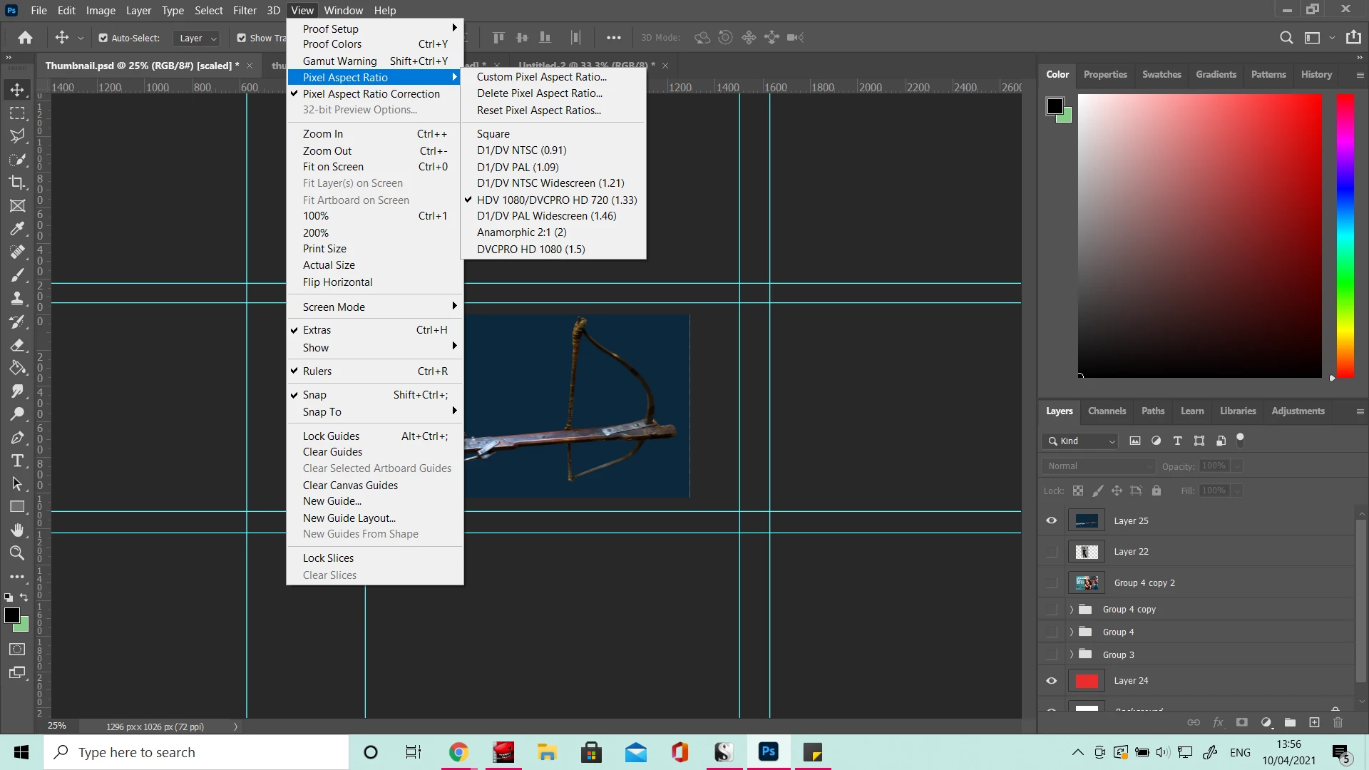
Task: Click the rainbow hue slider strip
Action: [x=1345, y=235]
